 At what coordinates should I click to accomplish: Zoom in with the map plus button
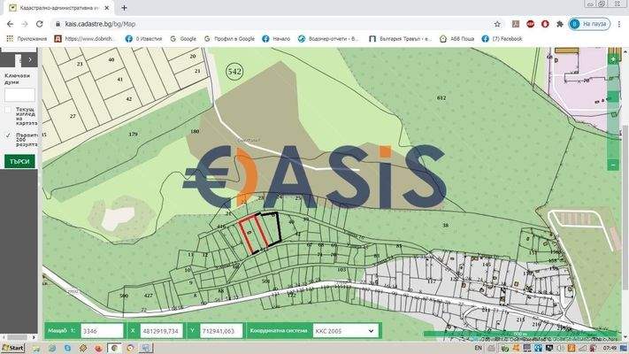click(612, 59)
